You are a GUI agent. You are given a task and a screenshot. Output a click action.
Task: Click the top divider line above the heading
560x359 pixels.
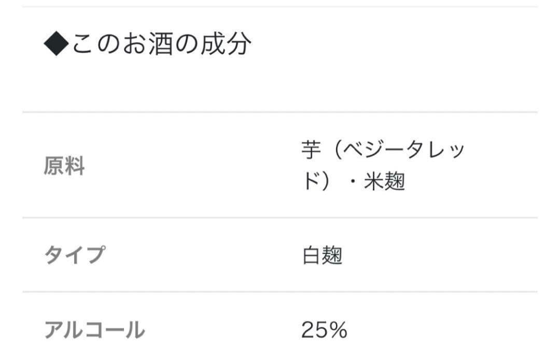280,7
